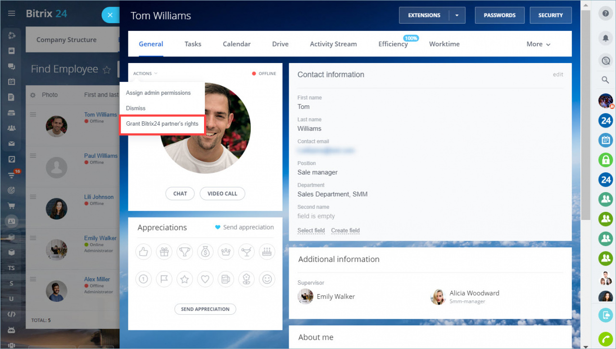Click Lili Johnson's avatar in employee list
The image size is (616, 349).
point(56,209)
